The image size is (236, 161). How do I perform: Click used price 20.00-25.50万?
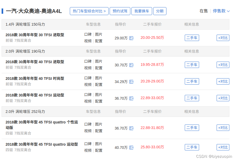pos(152,38)
